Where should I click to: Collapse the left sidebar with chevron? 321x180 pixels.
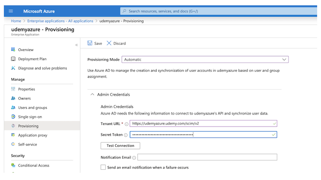point(77,45)
